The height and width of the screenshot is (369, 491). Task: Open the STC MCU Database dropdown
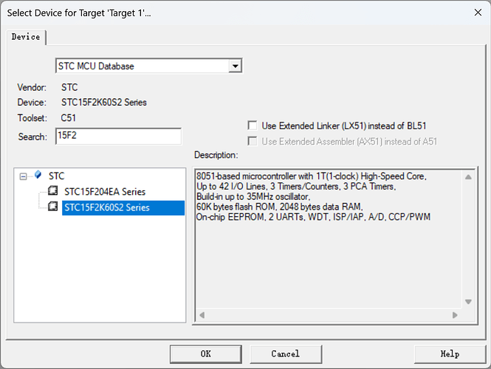236,66
